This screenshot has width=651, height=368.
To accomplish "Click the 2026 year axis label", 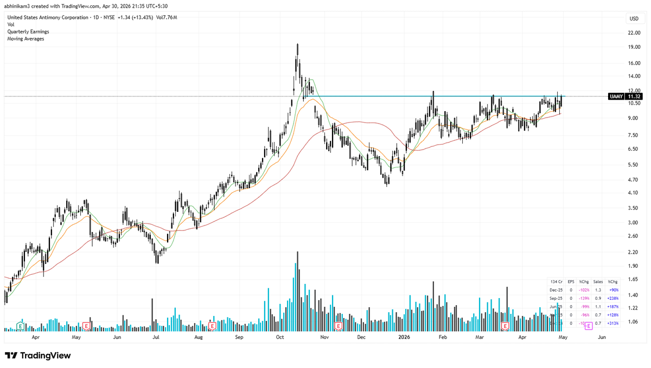I will pos(404,337).
